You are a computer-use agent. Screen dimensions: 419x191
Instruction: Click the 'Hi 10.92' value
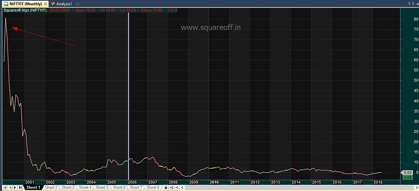108,10
